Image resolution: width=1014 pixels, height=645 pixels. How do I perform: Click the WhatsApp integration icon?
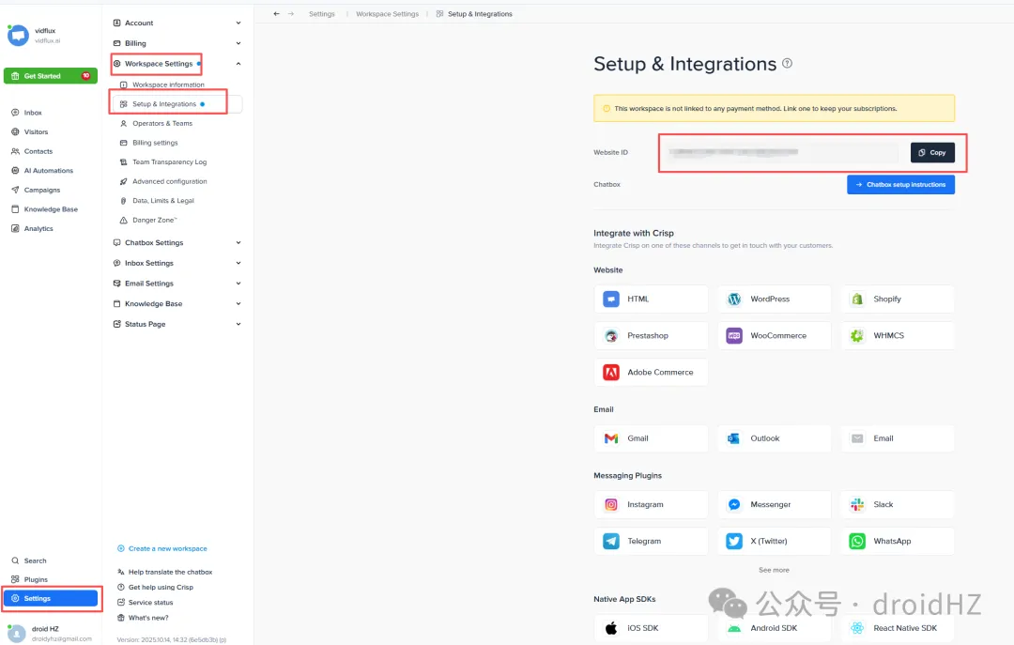pos(857,542)
